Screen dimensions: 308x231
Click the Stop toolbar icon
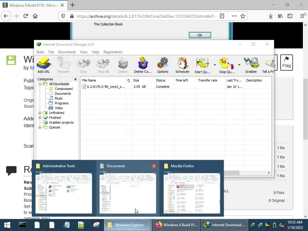83,65
